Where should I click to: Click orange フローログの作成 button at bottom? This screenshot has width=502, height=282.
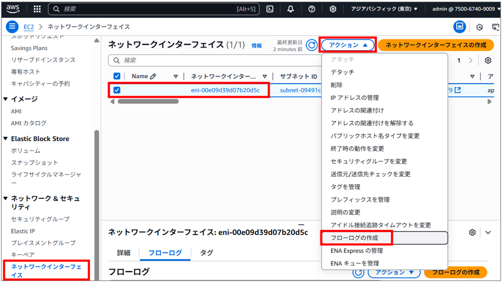click(x=456, y=272)
